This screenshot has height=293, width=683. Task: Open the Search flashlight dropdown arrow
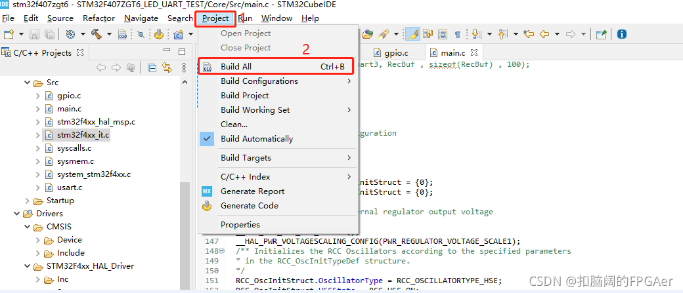(x=397, y=34)
